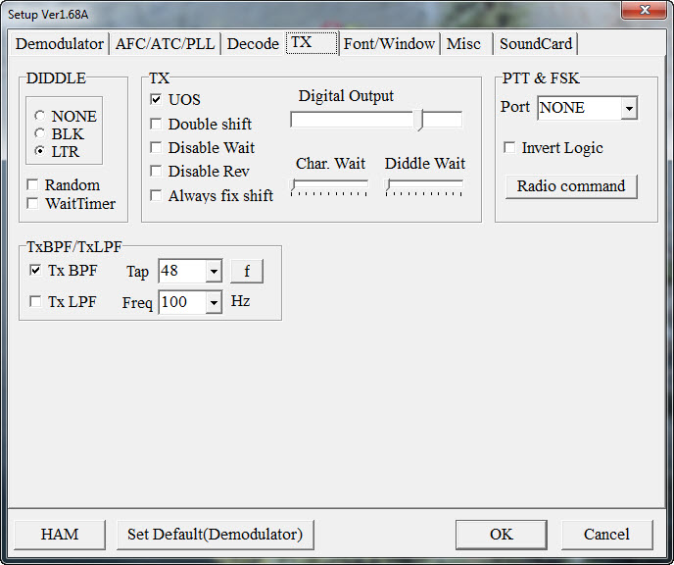Select the NONE diddle radio option
The width and height of the screenshot is (674, 565).
40,117
